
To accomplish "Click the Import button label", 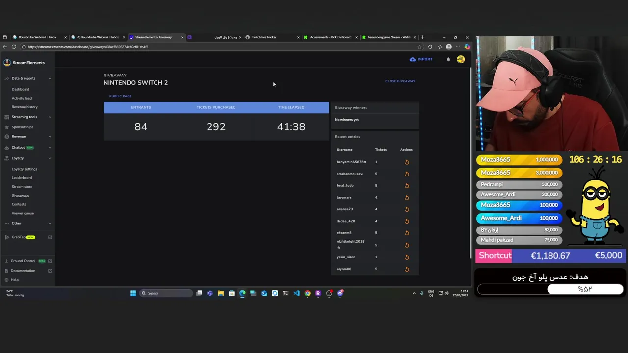I will click(x=425, y=59).
